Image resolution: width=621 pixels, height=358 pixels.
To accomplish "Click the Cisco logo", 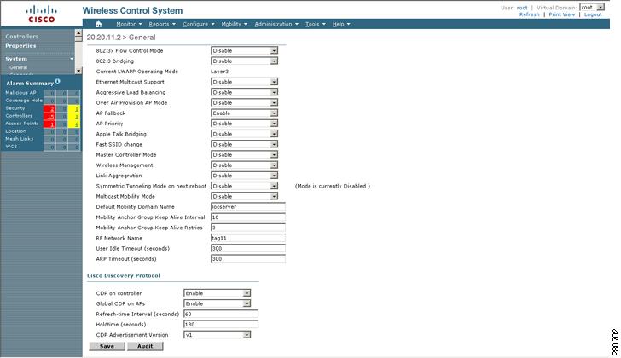I will coord(41,14).
